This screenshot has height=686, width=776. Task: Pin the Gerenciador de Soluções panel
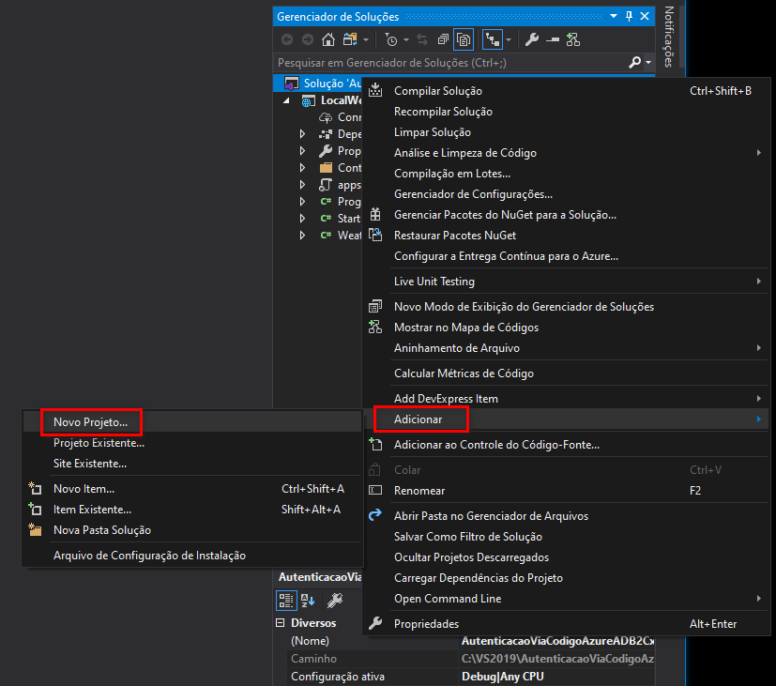(629, 17)
